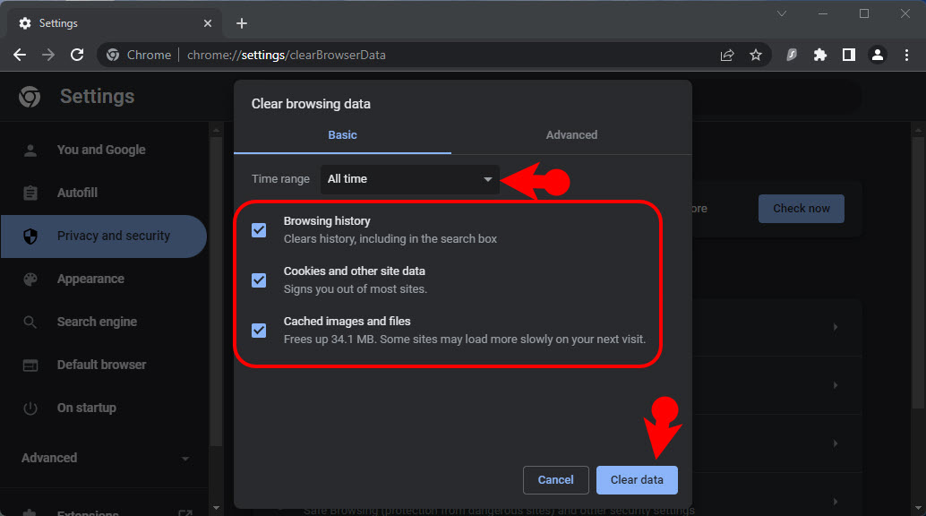
Task: Uncheck Cookies and other site data checkbox
Action: tap(259, 280)
